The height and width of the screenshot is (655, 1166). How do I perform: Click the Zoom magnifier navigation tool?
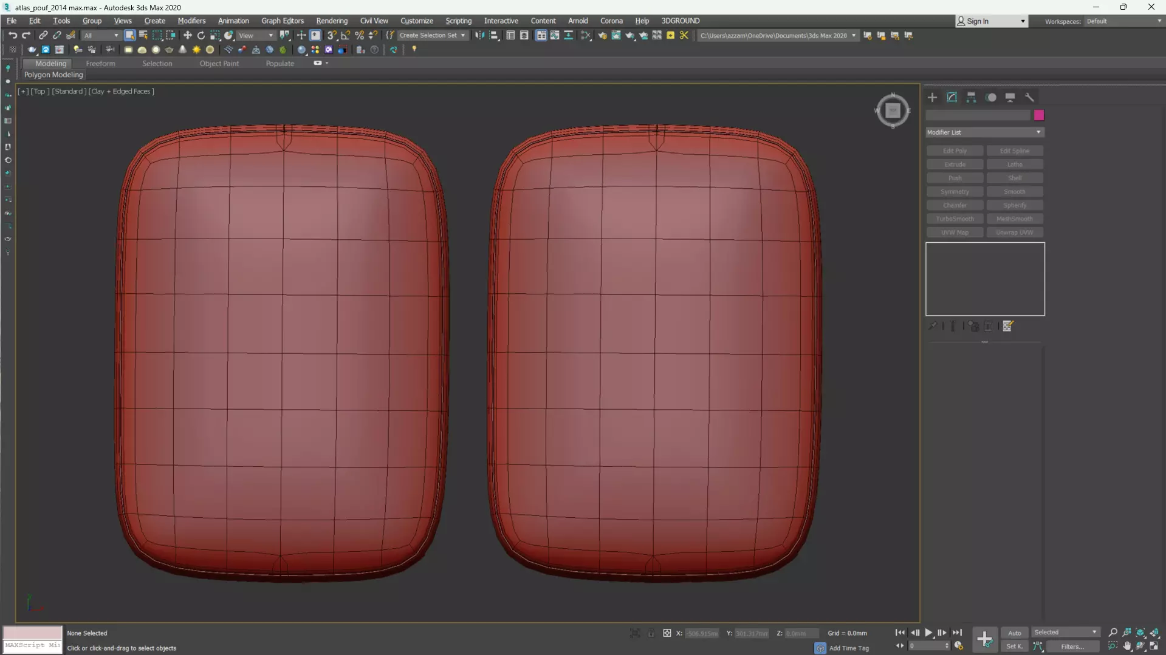pos(1113,633)
